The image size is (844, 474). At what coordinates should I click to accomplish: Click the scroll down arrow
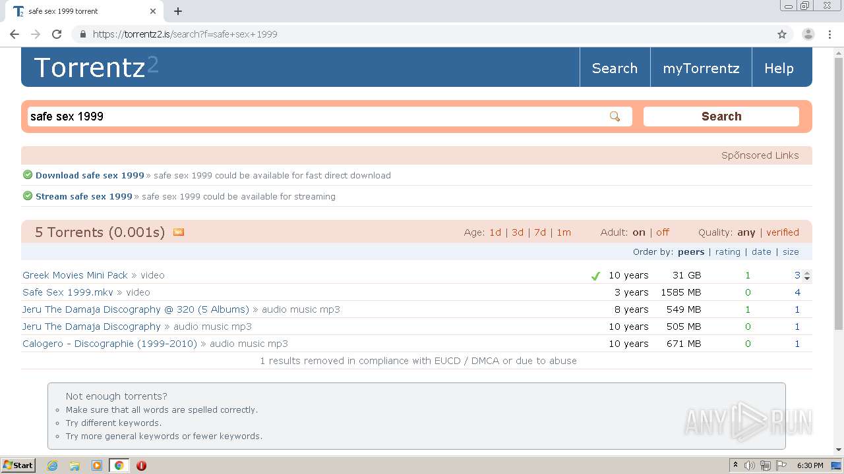coord(839,450)
